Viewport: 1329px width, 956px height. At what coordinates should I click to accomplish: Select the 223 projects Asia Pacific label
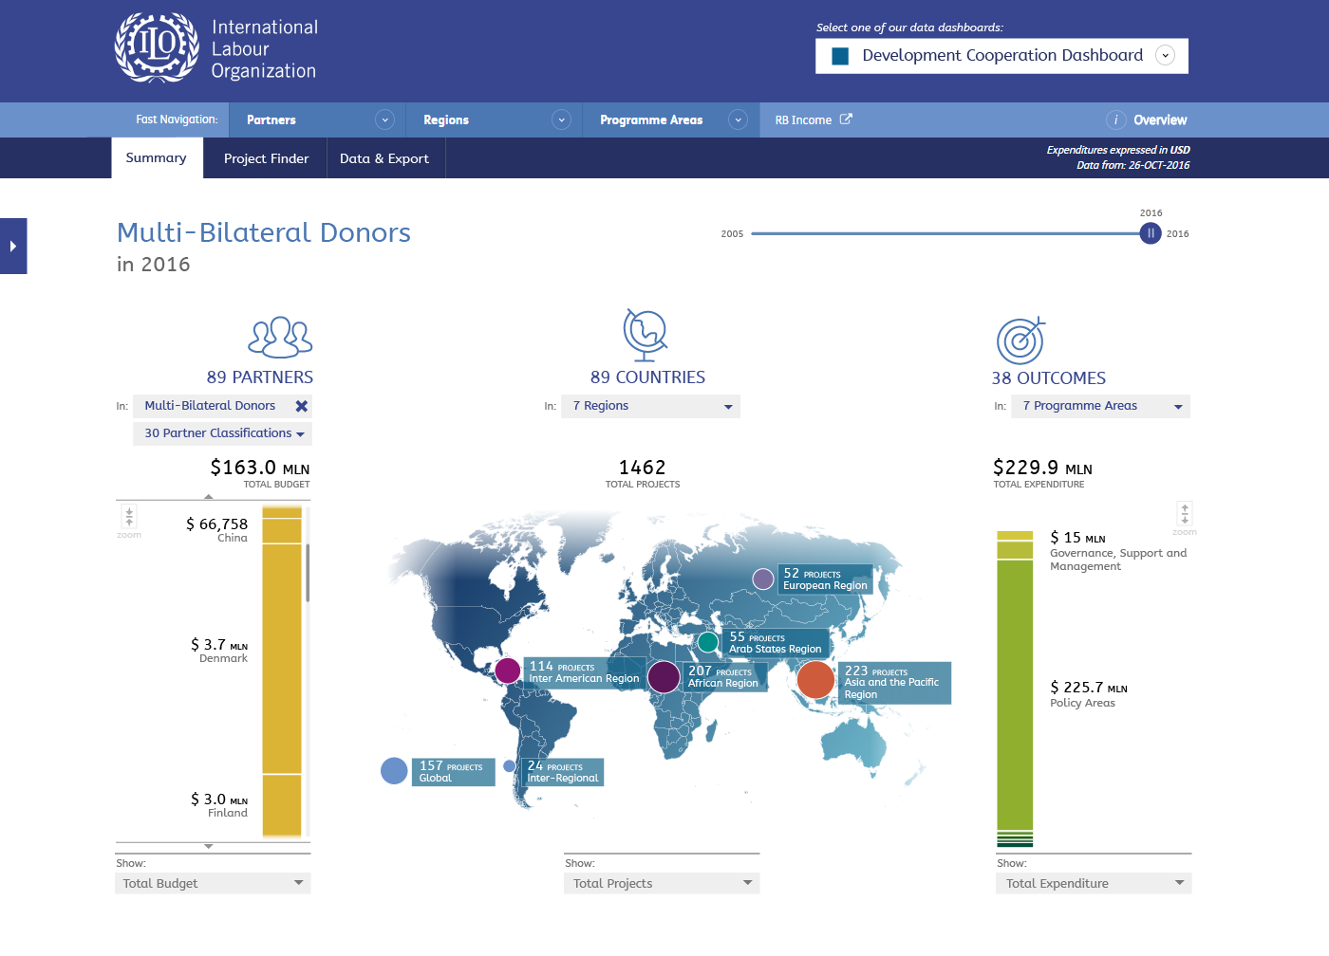[x=892, y=683]
